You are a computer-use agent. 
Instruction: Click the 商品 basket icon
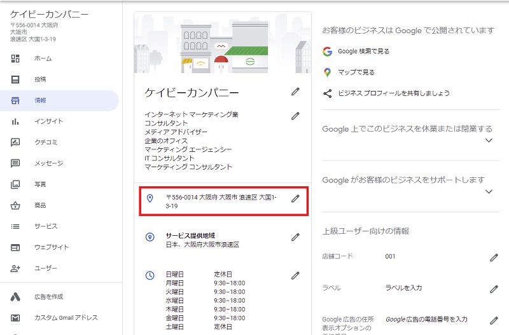(15, 205)
